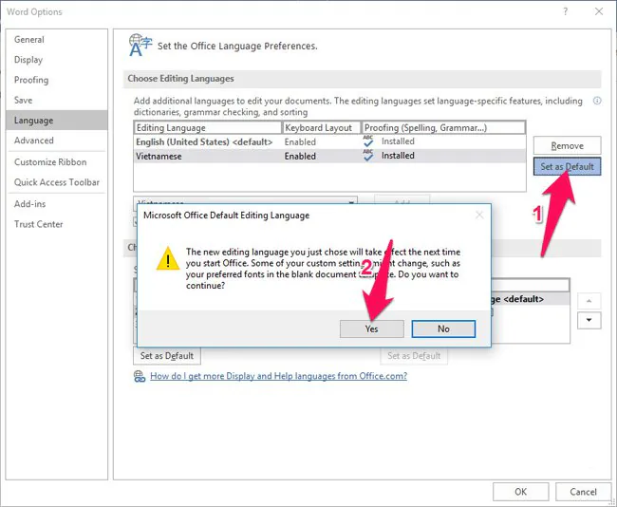The width and height of the screenshot is (617, 507).
Task: Open the Save options category
Action: click(x=57, y=100)
